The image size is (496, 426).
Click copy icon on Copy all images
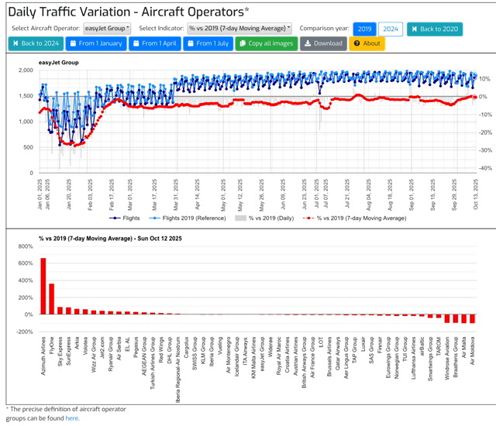point(244,43)
